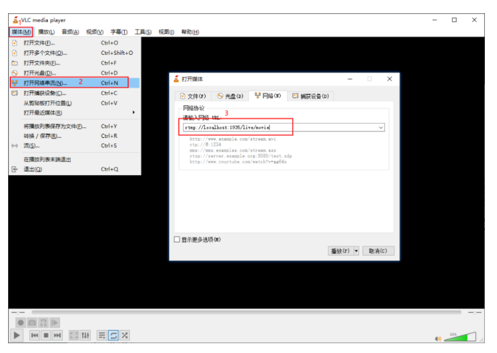Adjust the volume slider

pos(460,336)
